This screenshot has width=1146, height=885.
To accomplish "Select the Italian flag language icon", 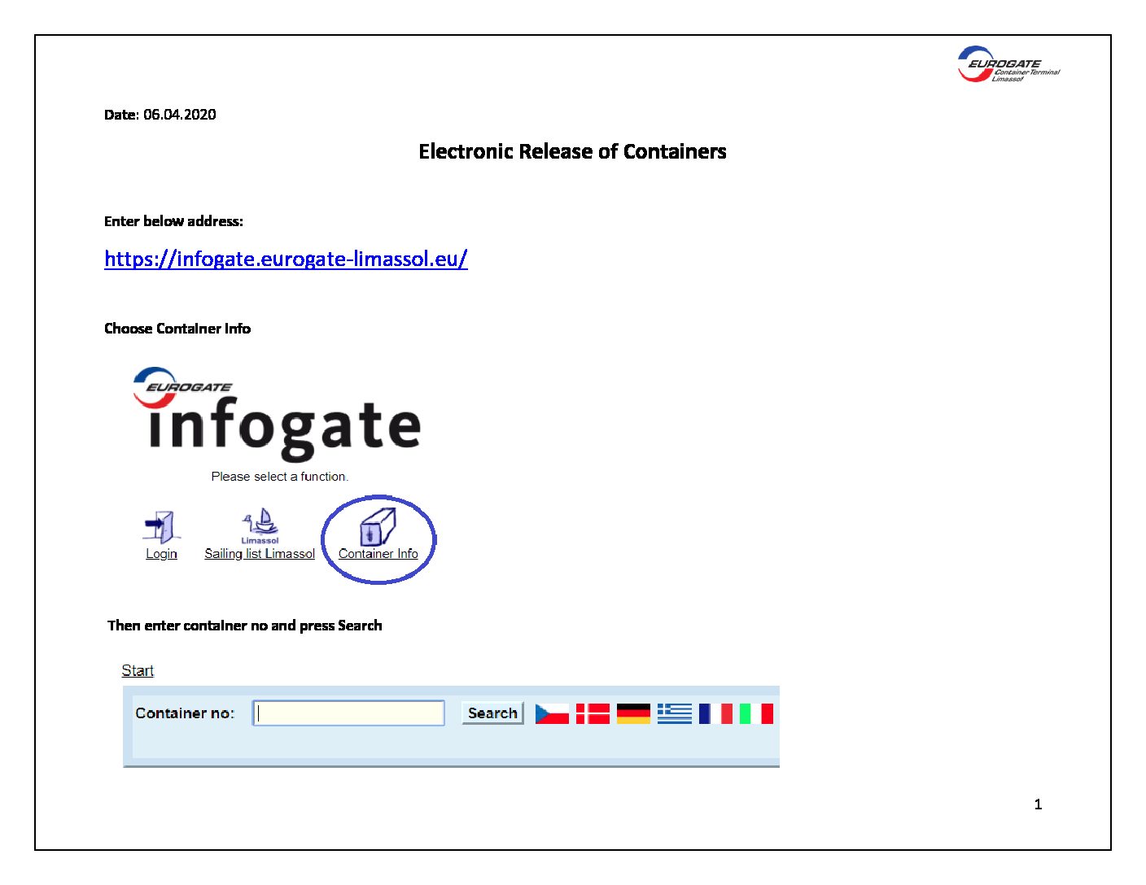I will 756,713.
